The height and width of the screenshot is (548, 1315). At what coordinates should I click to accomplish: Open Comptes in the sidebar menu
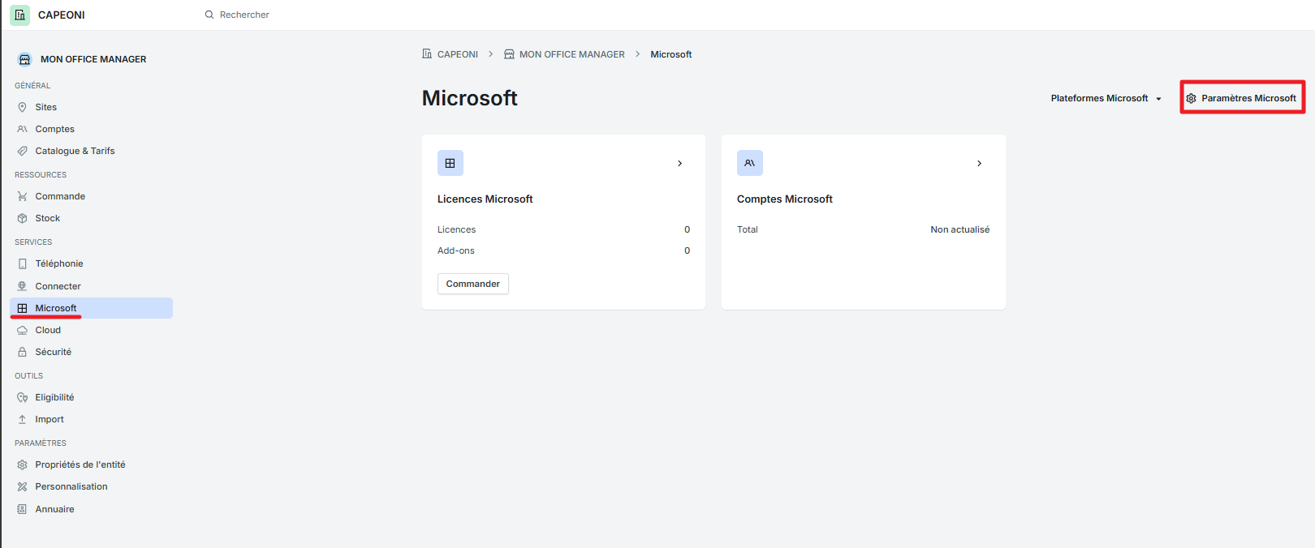[x=91, y=129]
